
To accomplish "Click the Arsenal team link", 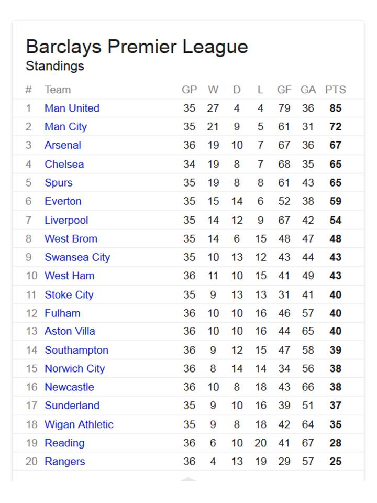I will [63, 145].
